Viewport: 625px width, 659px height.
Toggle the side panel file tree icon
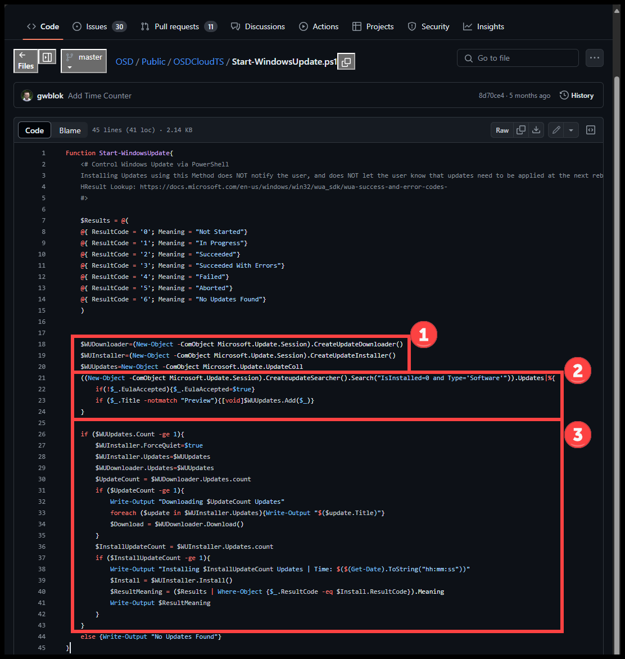coord(47,57)
